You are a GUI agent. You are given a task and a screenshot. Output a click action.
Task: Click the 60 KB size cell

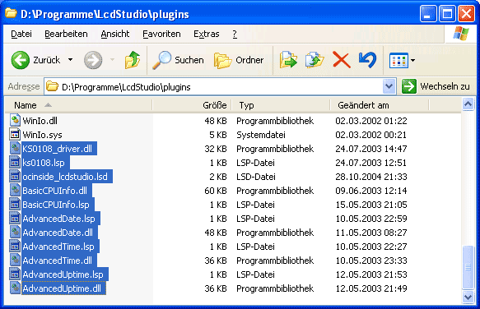216,191
